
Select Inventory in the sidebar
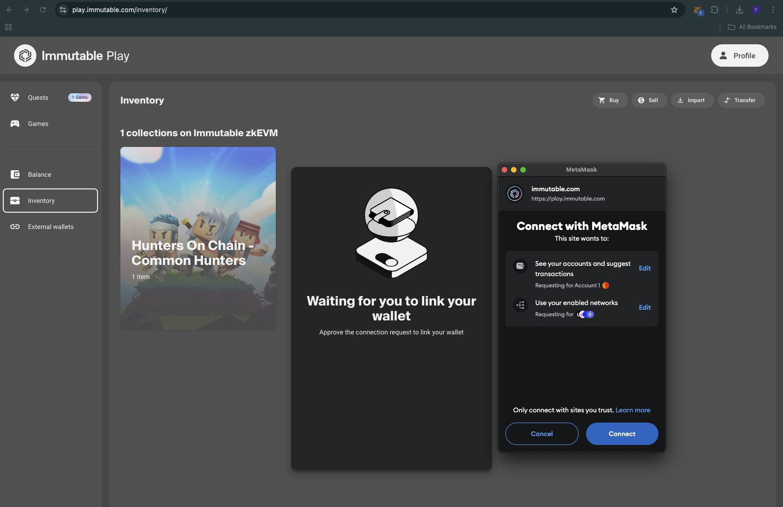pos(50,201)
